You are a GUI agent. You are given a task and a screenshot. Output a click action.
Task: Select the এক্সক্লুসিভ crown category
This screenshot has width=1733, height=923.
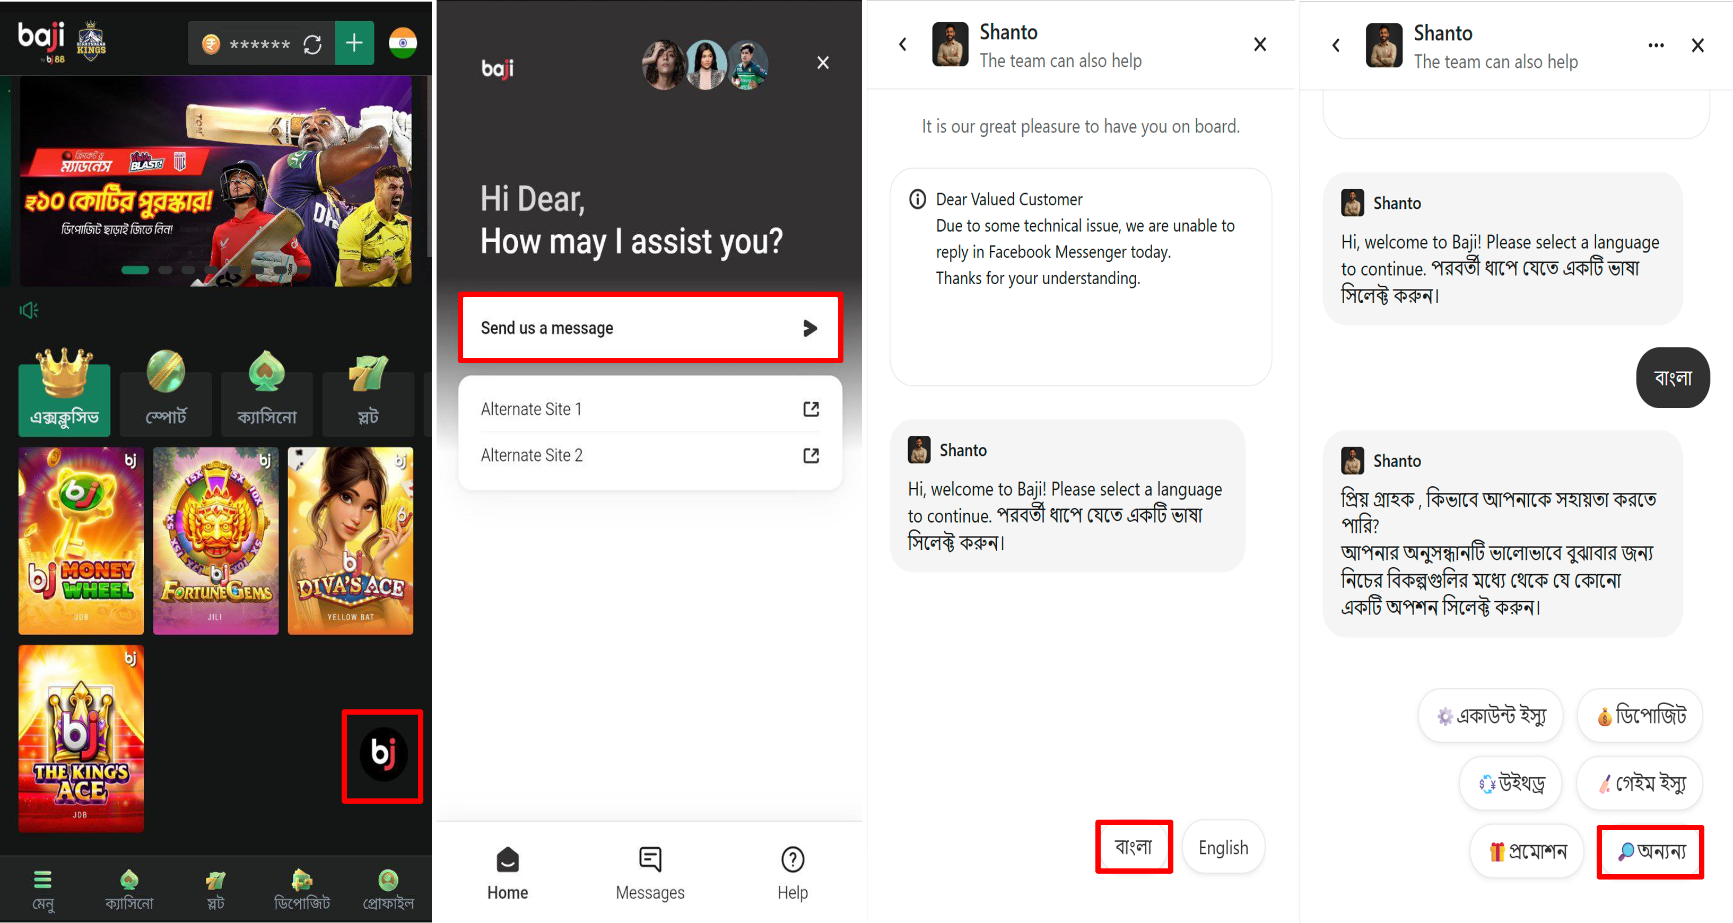[x=65, y=393]
